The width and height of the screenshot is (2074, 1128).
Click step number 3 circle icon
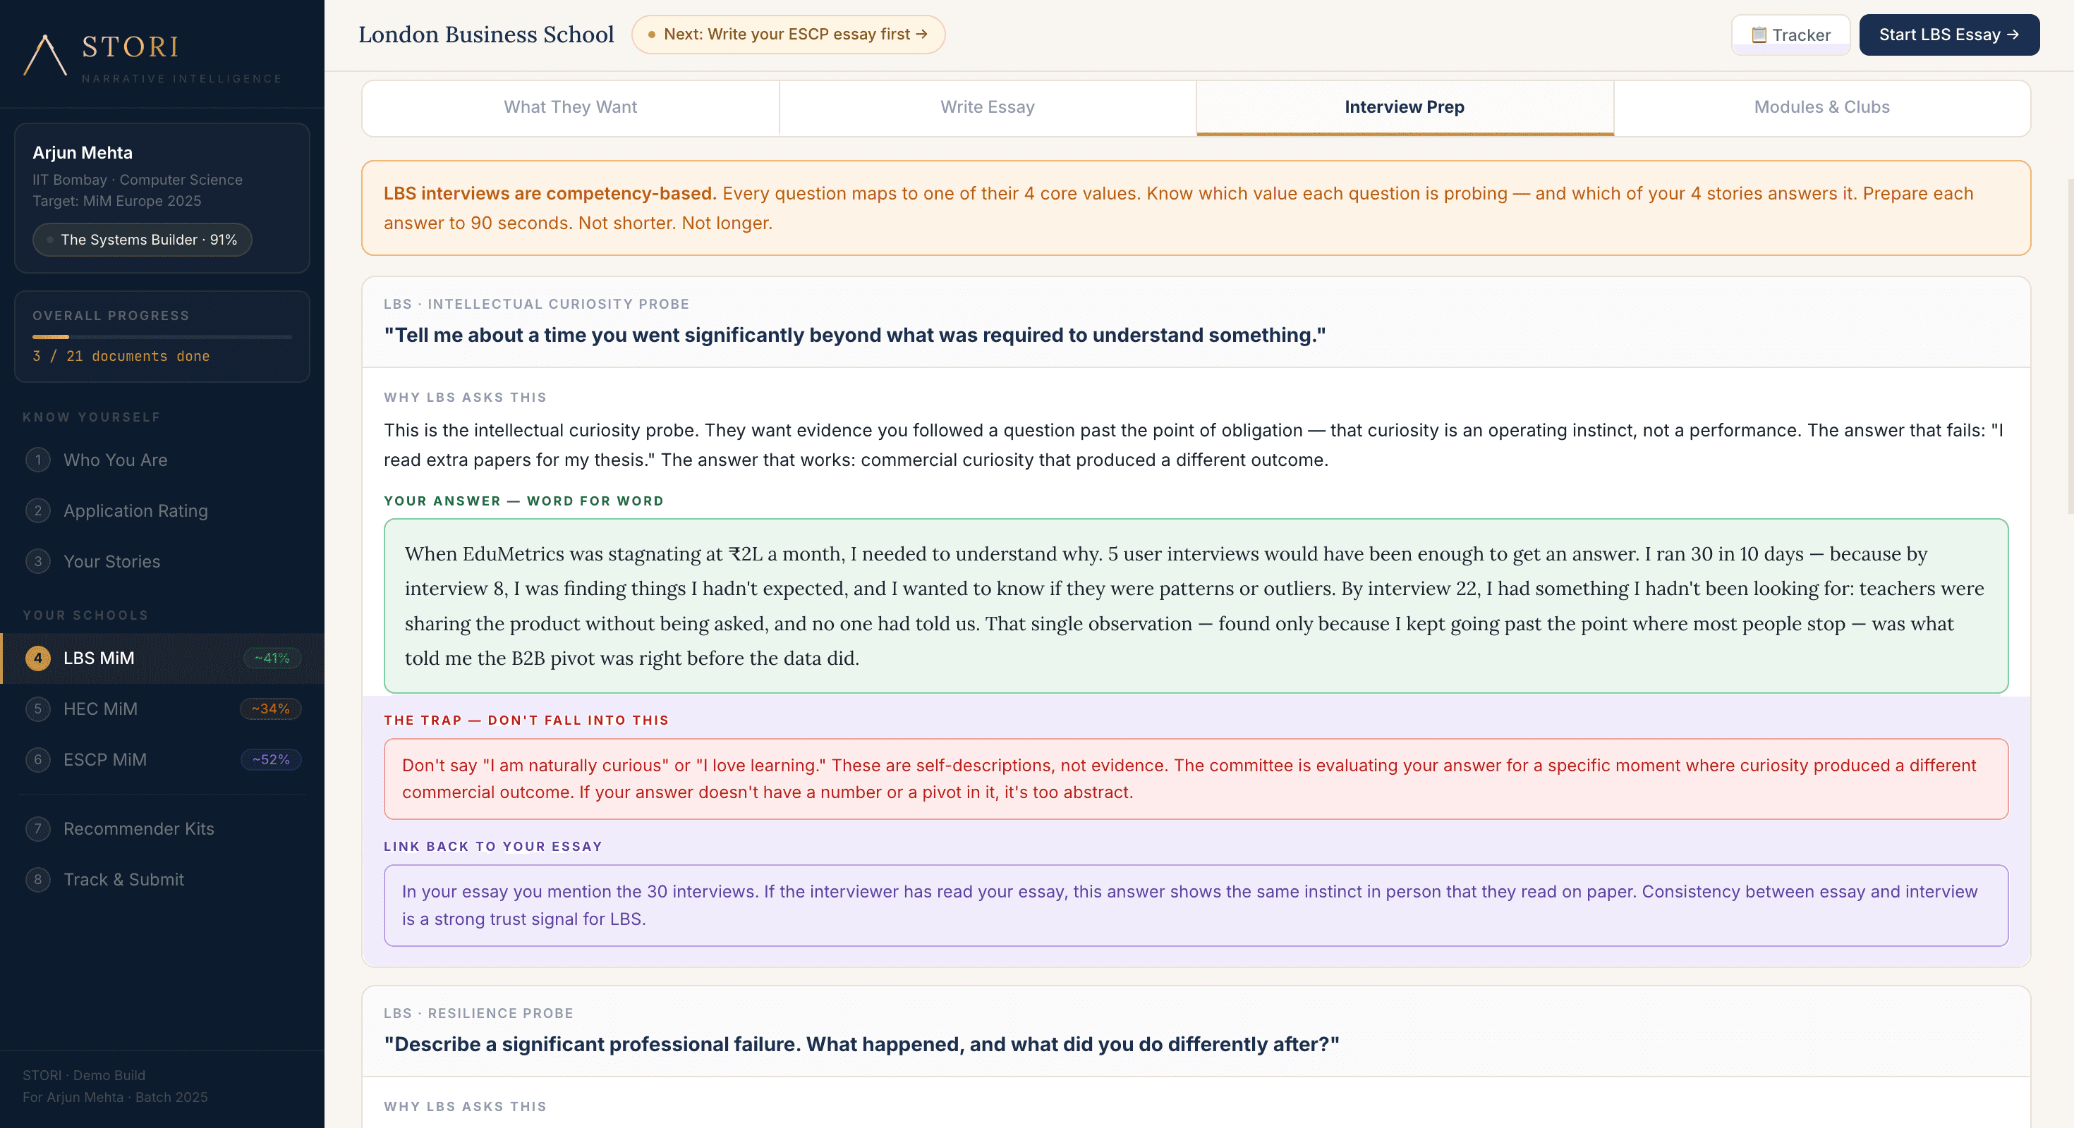coord(38,562)
